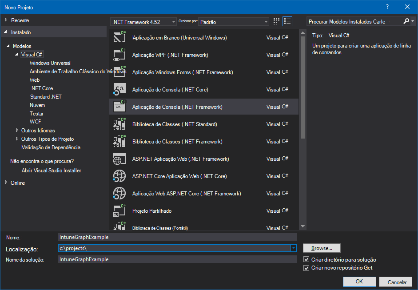Click the Nome input field
This screenshot has height=290, width=418.
pyautogui.click(x=177, y=237)
